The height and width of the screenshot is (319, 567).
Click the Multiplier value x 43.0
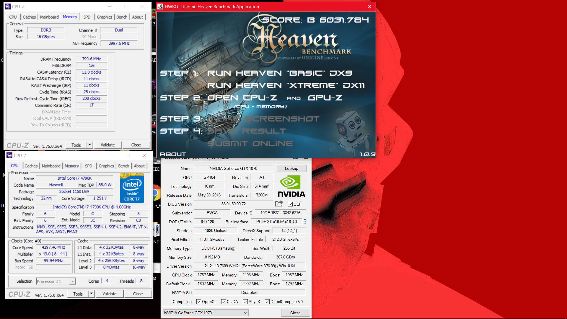[x=53, y=254]
